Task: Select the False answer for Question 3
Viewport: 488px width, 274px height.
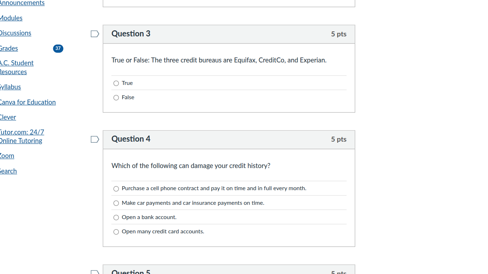Action: tap(116, 97)
